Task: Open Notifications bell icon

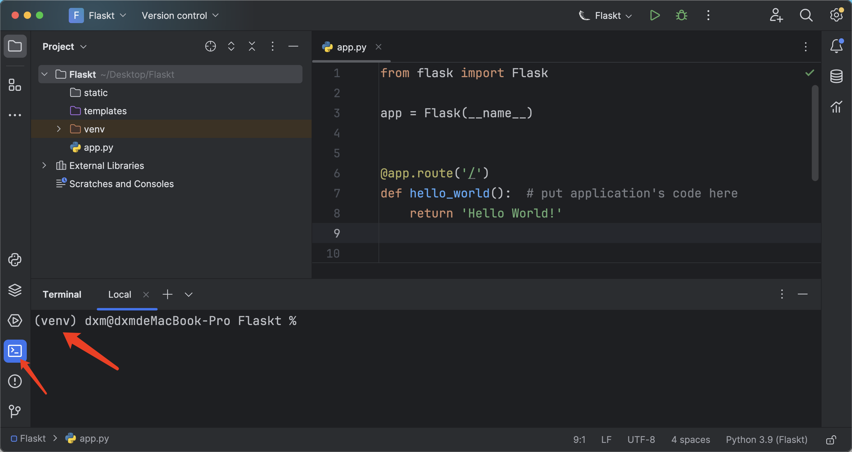Action: pyautogui.click(x=836, y=46)
